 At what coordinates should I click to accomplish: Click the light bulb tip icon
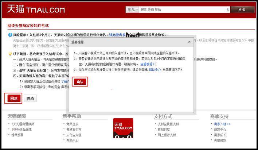tap(10, 54)
